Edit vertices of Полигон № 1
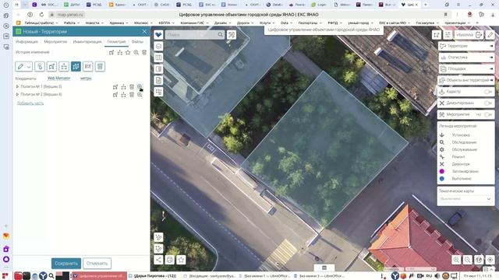This screenshot has height=280, width=499. (x=123, y=86)
